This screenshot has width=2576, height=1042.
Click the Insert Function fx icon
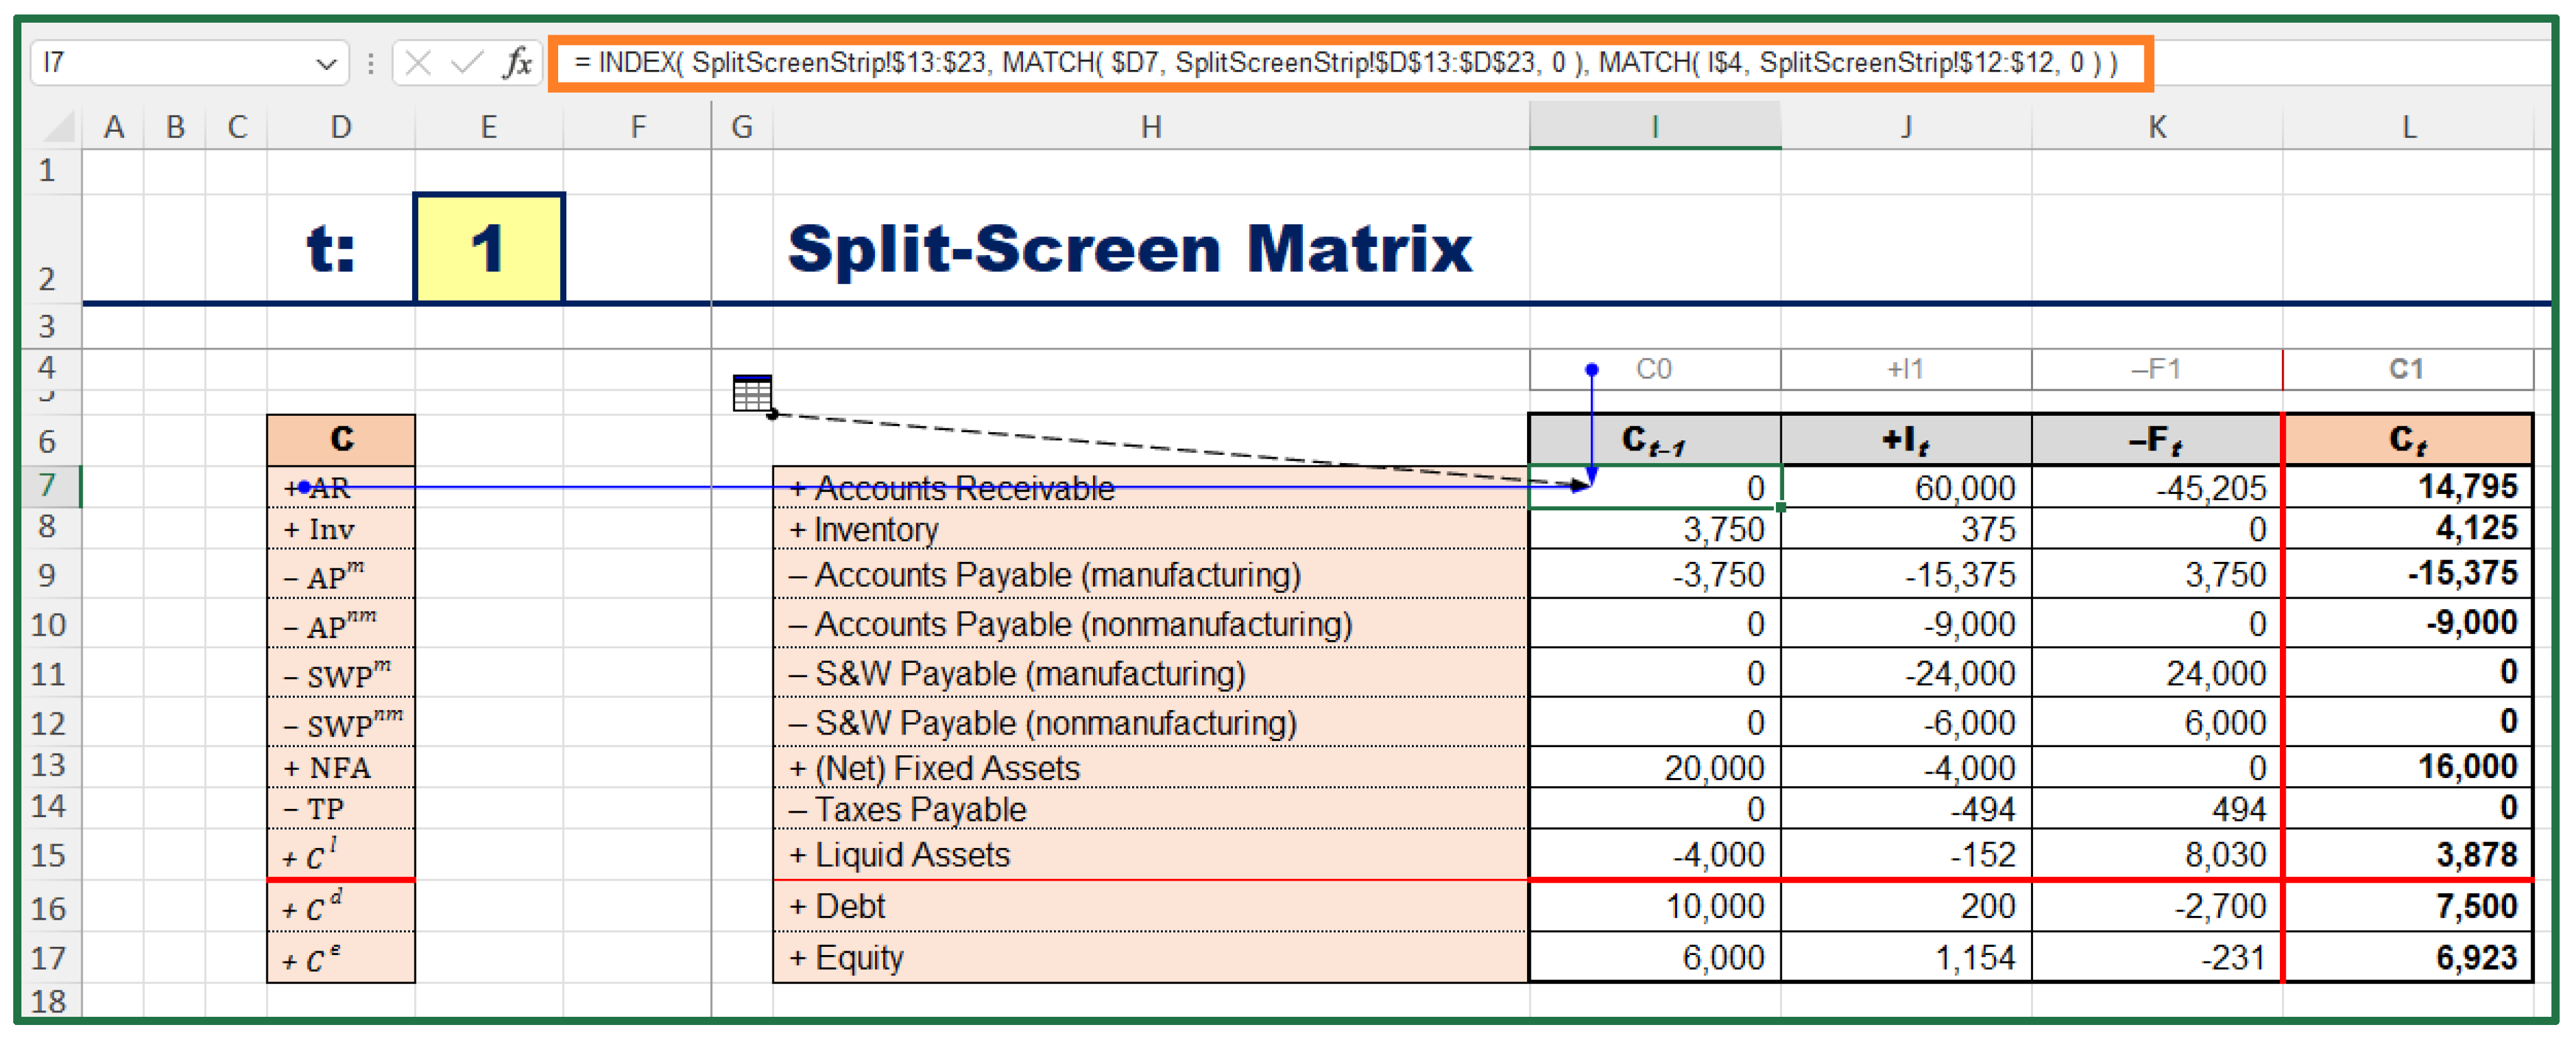[x=517, y=63]
